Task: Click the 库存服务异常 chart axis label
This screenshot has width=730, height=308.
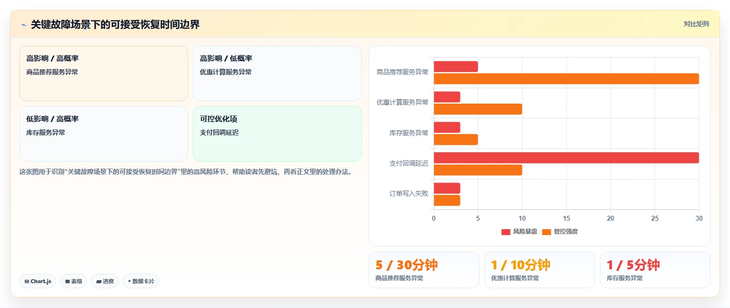Action: coord(409,133)
